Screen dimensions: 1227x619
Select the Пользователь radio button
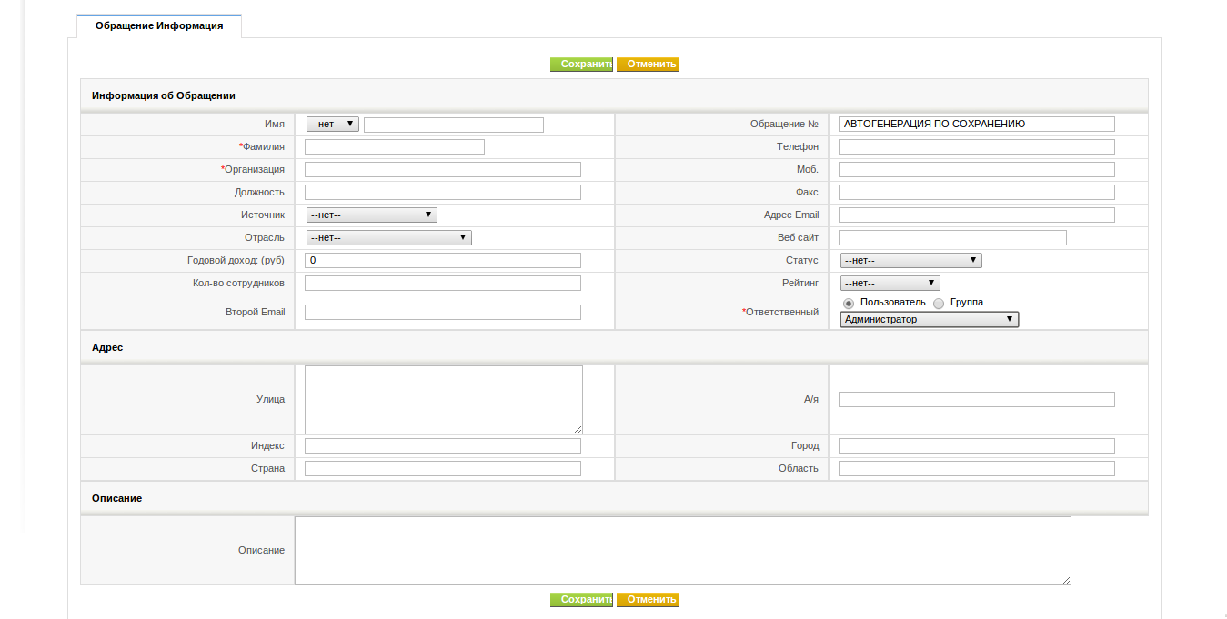[x=849, y=304]
